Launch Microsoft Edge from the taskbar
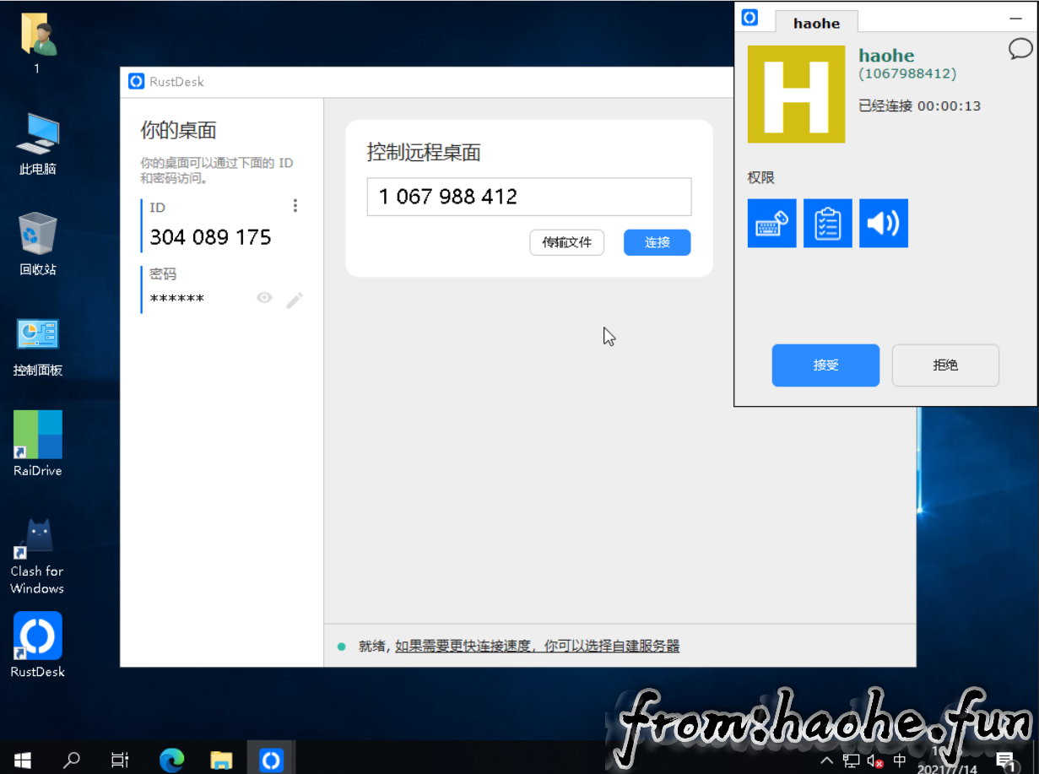Screen dimensions: 1039x774 (x=171, y=760)
